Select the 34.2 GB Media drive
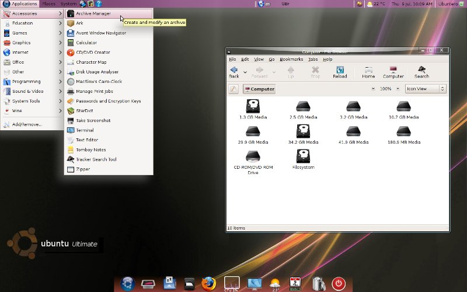Screen dimensions: 467x292 (x=303, y=134)
